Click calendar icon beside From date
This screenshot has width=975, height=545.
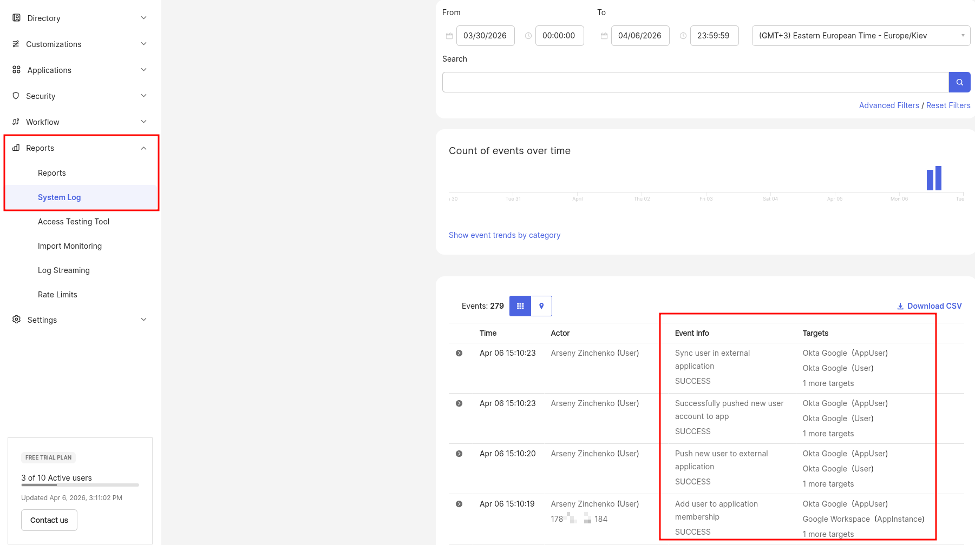[x=449, y=36]
